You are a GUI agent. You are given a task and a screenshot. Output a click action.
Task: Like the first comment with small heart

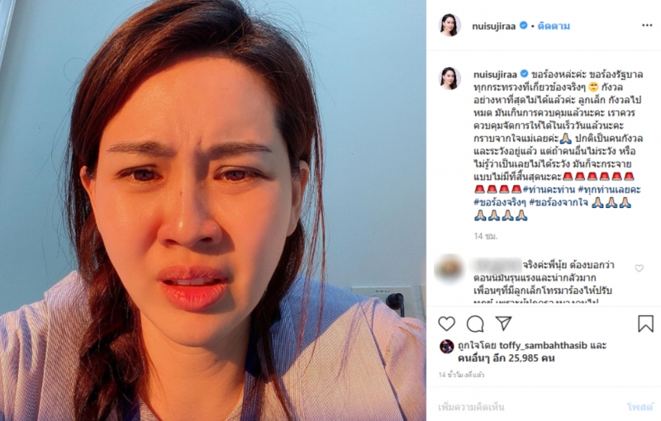click(639, 268)
